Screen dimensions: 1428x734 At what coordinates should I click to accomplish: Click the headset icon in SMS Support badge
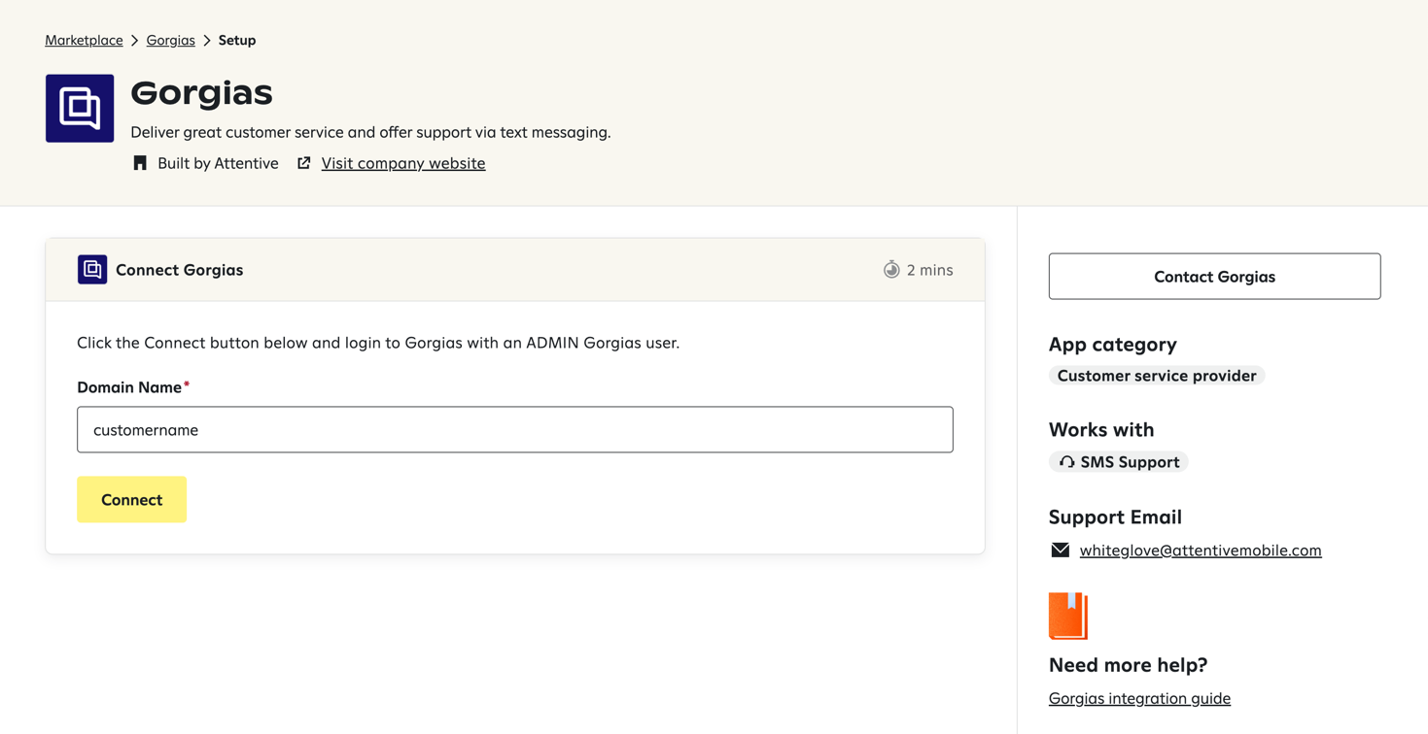(1066, 461)
